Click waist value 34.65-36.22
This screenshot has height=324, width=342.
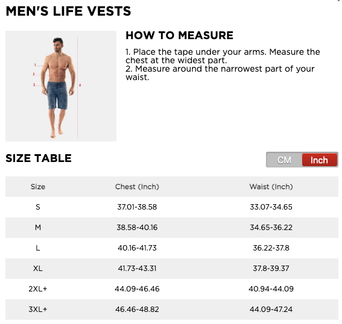coord(271,227)
